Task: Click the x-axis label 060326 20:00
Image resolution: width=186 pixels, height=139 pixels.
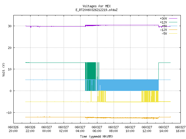Action: (x=13, y=129)
